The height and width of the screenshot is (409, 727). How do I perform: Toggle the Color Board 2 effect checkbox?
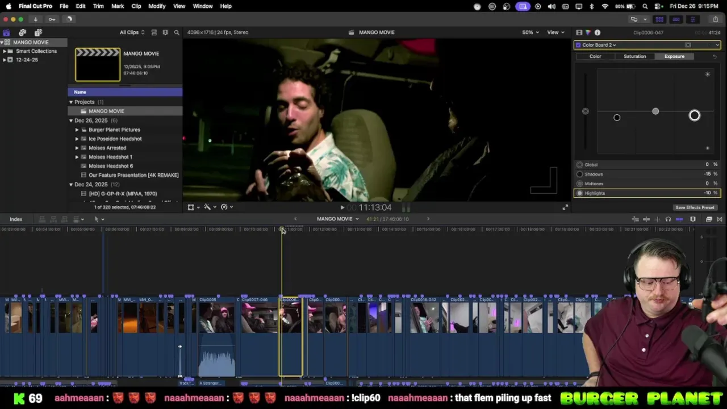578,45
